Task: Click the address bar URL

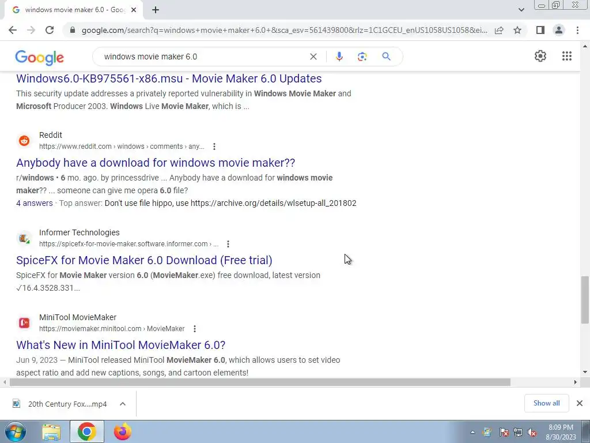Action: [x=285, y=30]
